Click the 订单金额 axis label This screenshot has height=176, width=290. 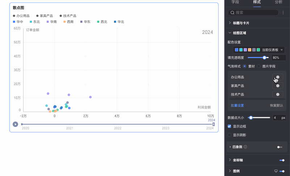pyautogui.click(x=33, y=30)
